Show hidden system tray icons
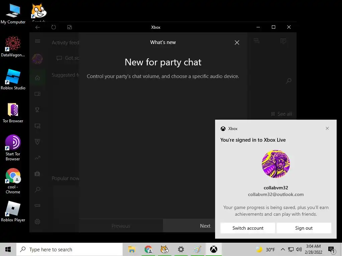This screenshot has width=342, height=256. 283,249
